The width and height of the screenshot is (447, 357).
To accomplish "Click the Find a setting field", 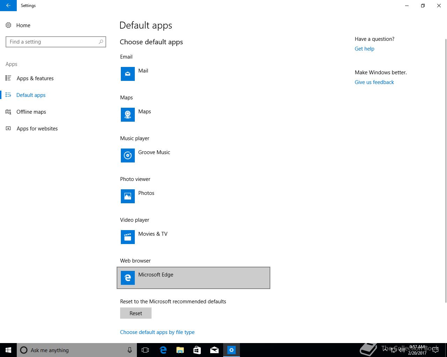I will [x=56, y=42].
